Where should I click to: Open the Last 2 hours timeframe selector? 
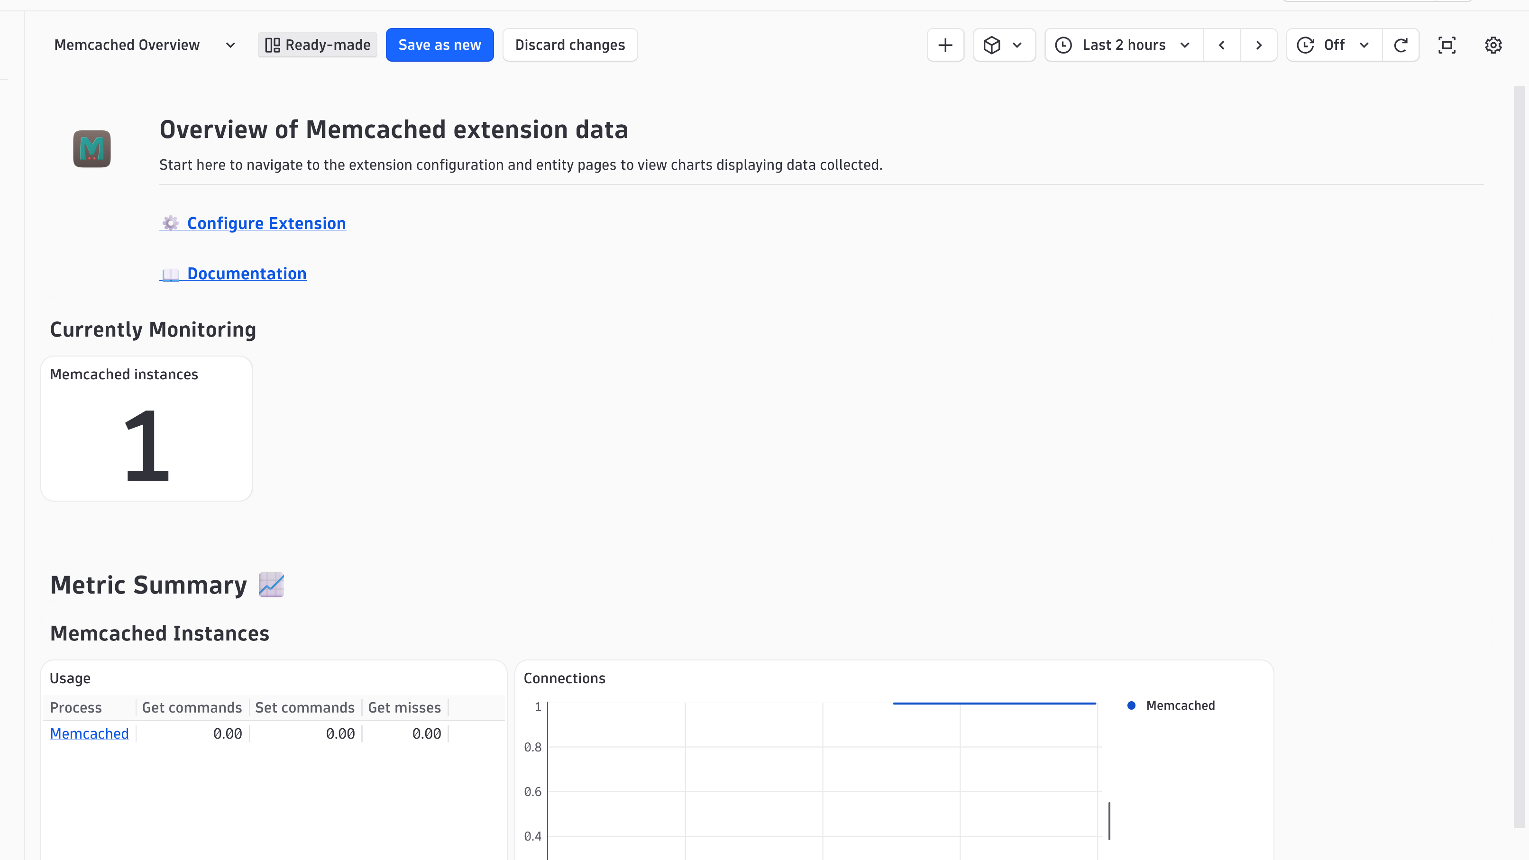pyautogui.click(x=1124, y=45)
